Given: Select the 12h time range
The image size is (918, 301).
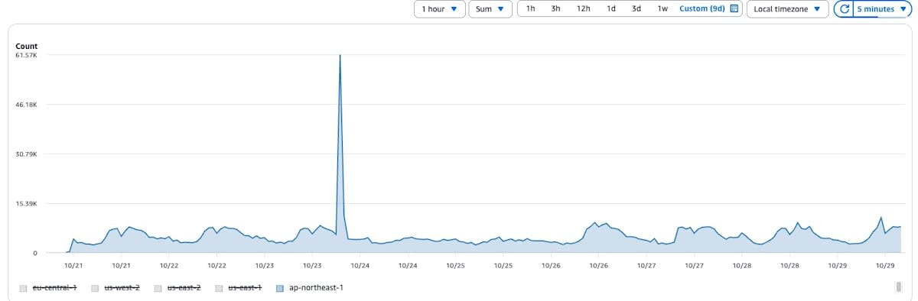Looking at the screenshot, I should 583,9.
